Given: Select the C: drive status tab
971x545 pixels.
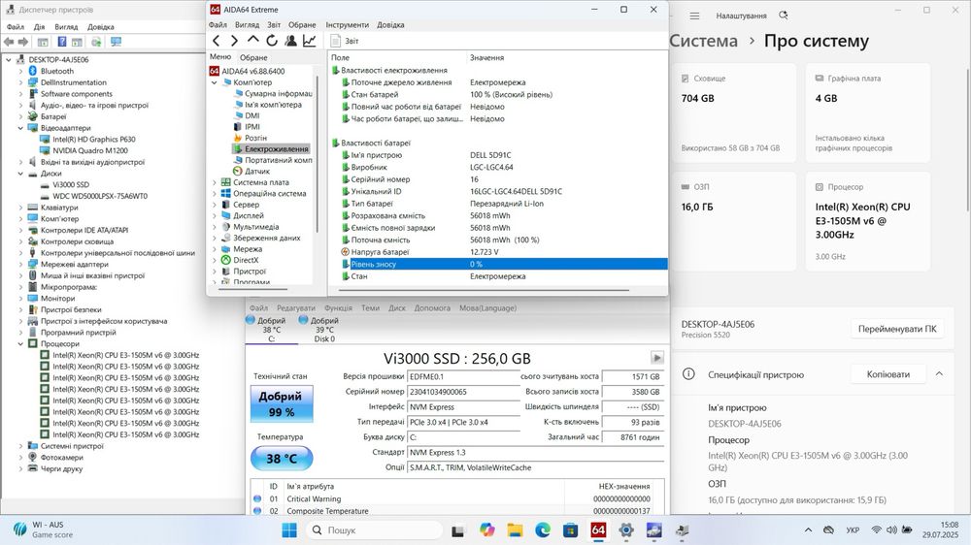Looking at the screenshot, I should [x=271, y=330].
